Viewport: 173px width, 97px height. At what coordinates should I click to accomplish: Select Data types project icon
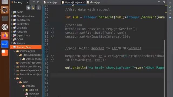coord(14,24)
